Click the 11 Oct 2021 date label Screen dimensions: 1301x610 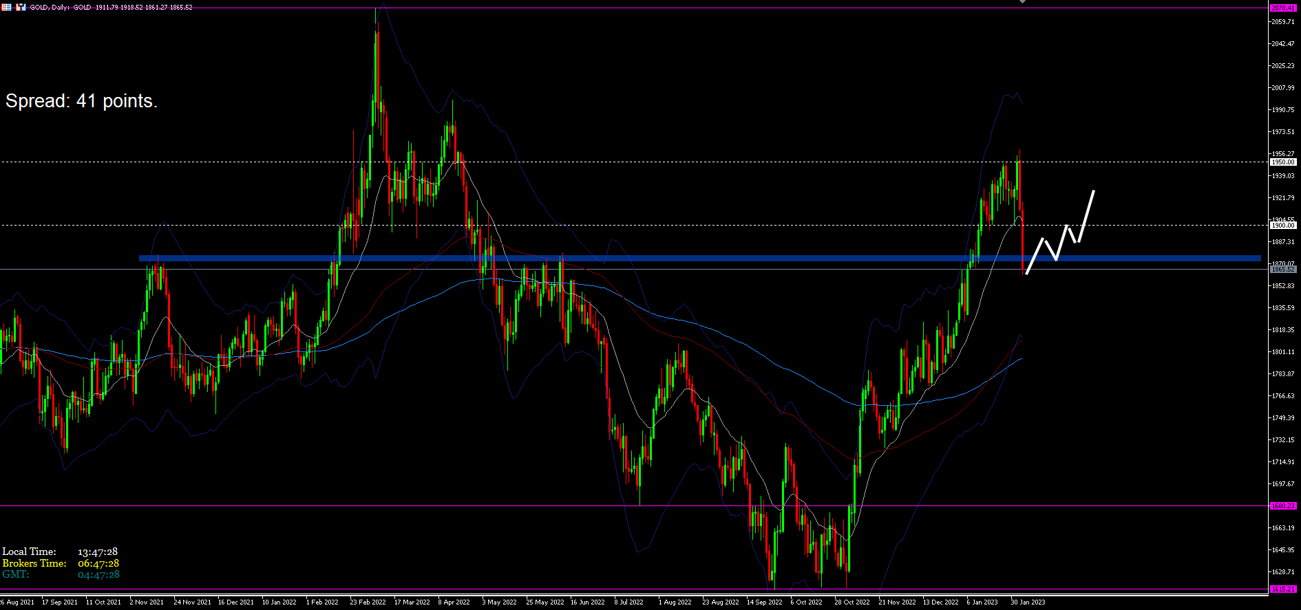104,602
